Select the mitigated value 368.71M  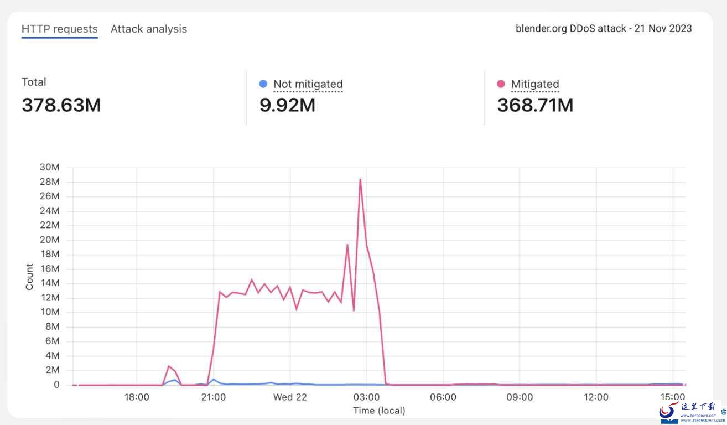[x=535, y=105]
